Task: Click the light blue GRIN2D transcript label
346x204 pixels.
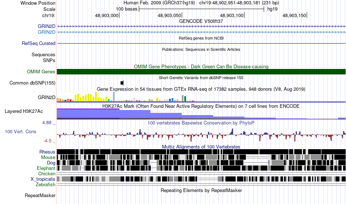Action: coord(47,32)
